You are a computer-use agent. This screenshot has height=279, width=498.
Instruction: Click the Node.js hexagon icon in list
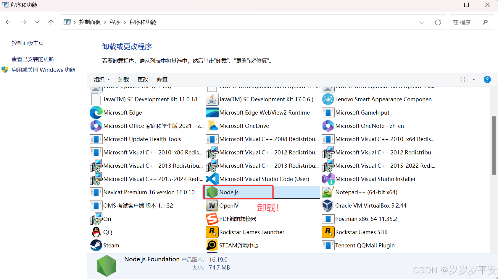tap(212, 192)
